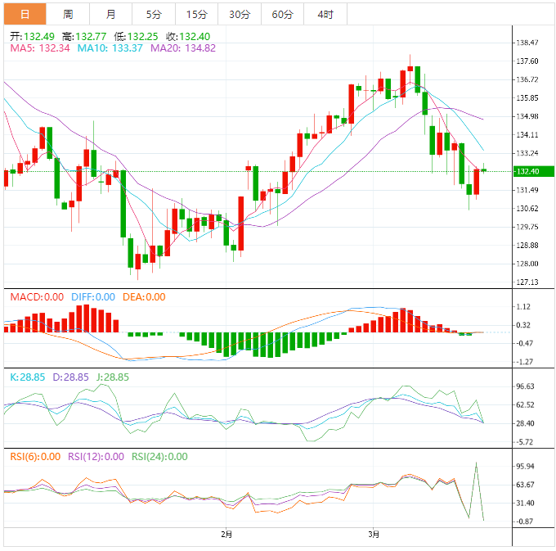Click the low price 低:132.25
Viewport: 556px width, 551px height.
[x=136, y=37]
